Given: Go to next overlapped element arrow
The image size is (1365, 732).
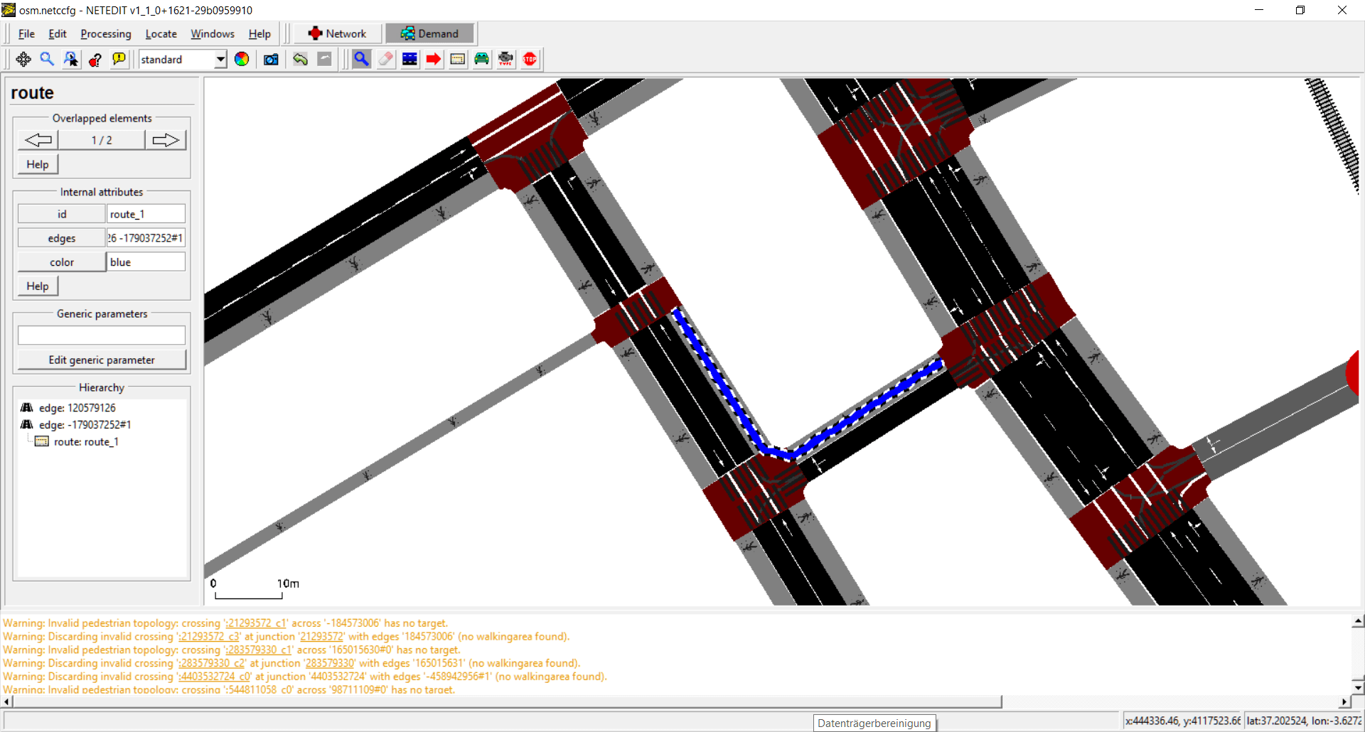Looking at the screenshot, I should point(166,140).
